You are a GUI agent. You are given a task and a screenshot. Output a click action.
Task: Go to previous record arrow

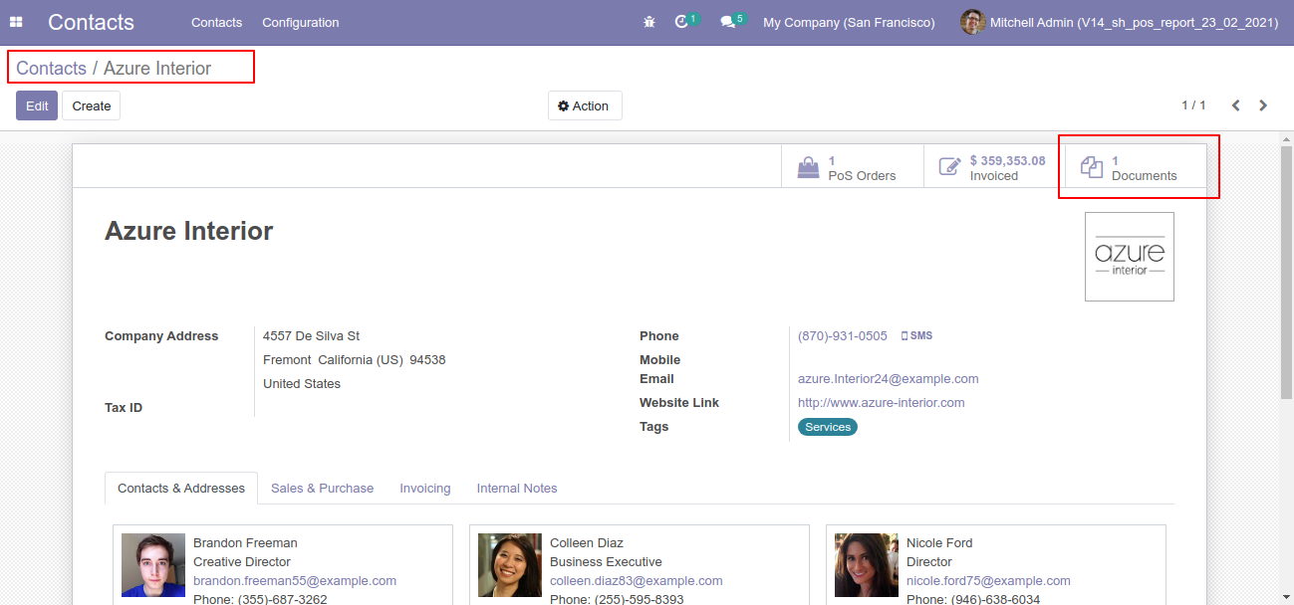(1236, 105)
